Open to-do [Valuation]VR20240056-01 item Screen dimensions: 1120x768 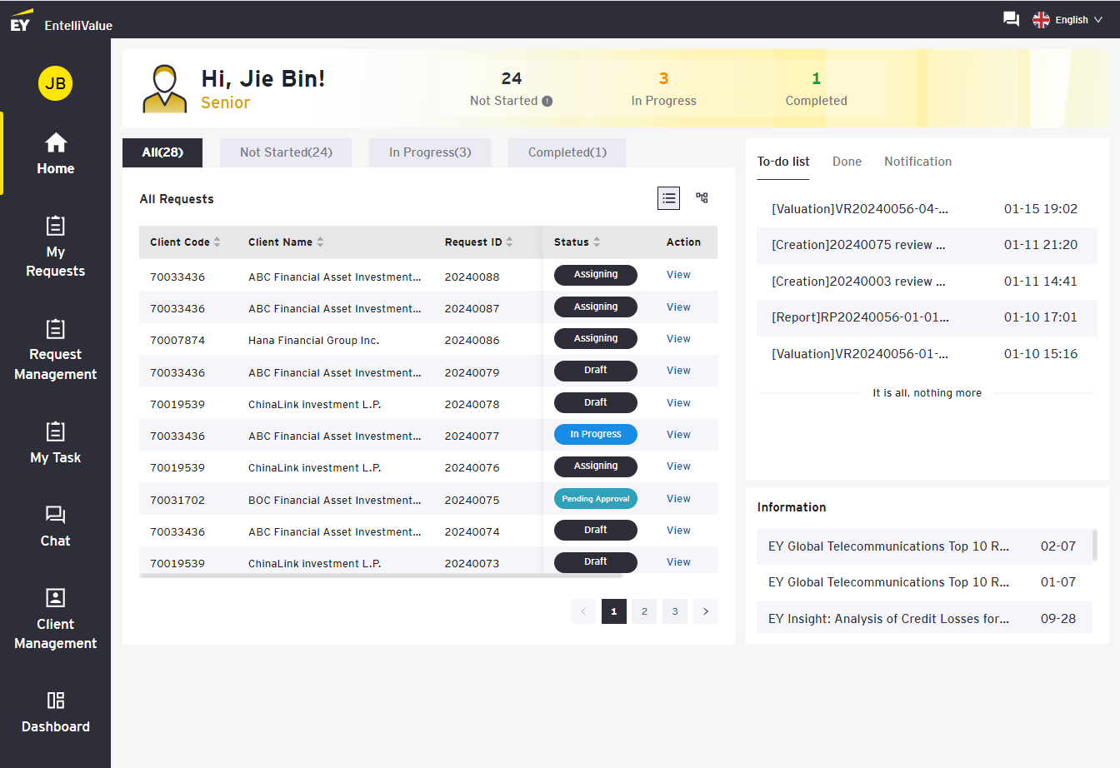[927, 354]
